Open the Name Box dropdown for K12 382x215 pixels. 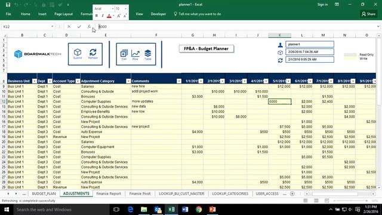tap(52, 26)
